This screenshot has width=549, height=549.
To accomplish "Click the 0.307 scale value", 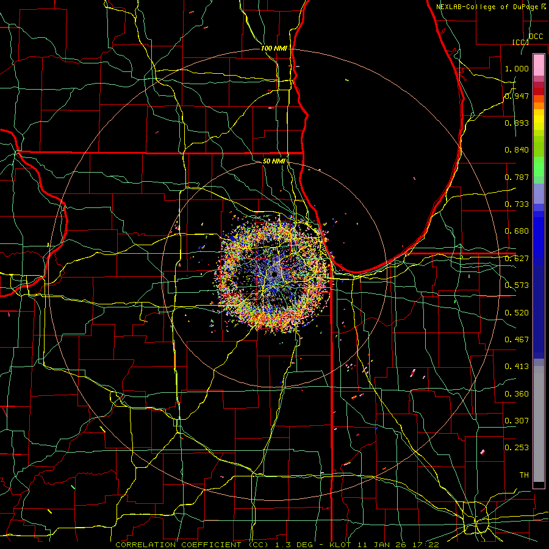I will click(517, 421).
